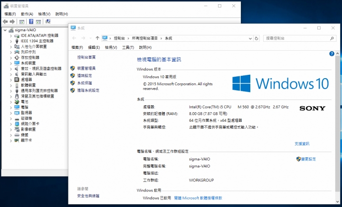
Task: Click the 所有控制台項目 breadcrumb segment
Action: [x=144, y=38]
